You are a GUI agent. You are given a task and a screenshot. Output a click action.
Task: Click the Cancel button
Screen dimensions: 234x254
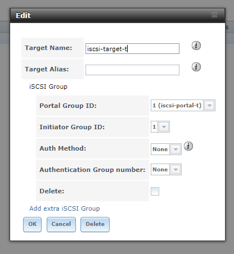(x=61, y=224)
